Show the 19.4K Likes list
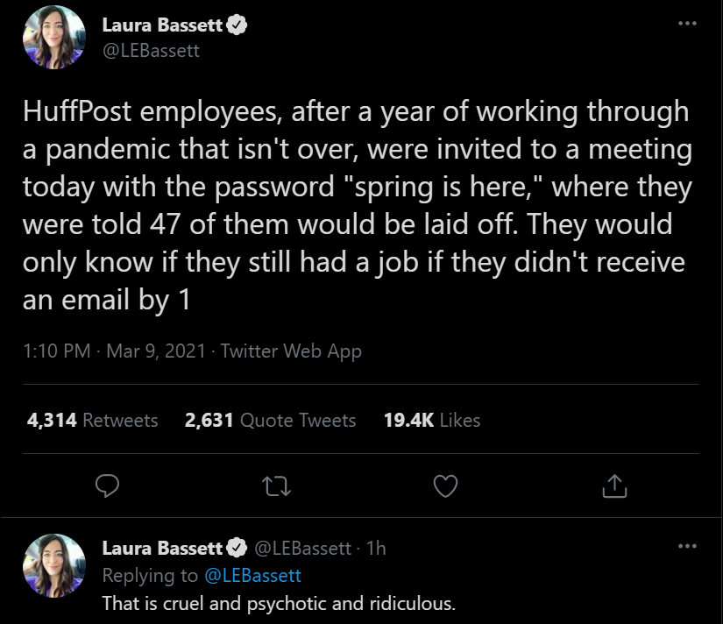The height and width of the screenshot is (624, 723). pos(432,421)
